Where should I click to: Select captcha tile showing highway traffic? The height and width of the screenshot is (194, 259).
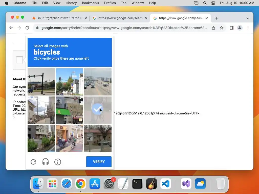point(98,82)
